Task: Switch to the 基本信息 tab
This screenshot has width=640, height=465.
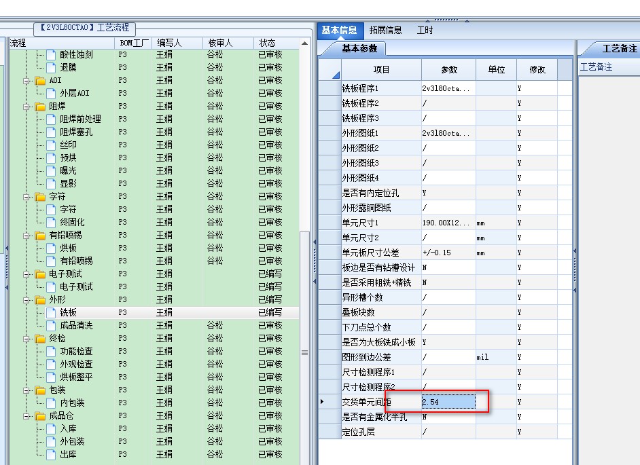Action: 339,30
